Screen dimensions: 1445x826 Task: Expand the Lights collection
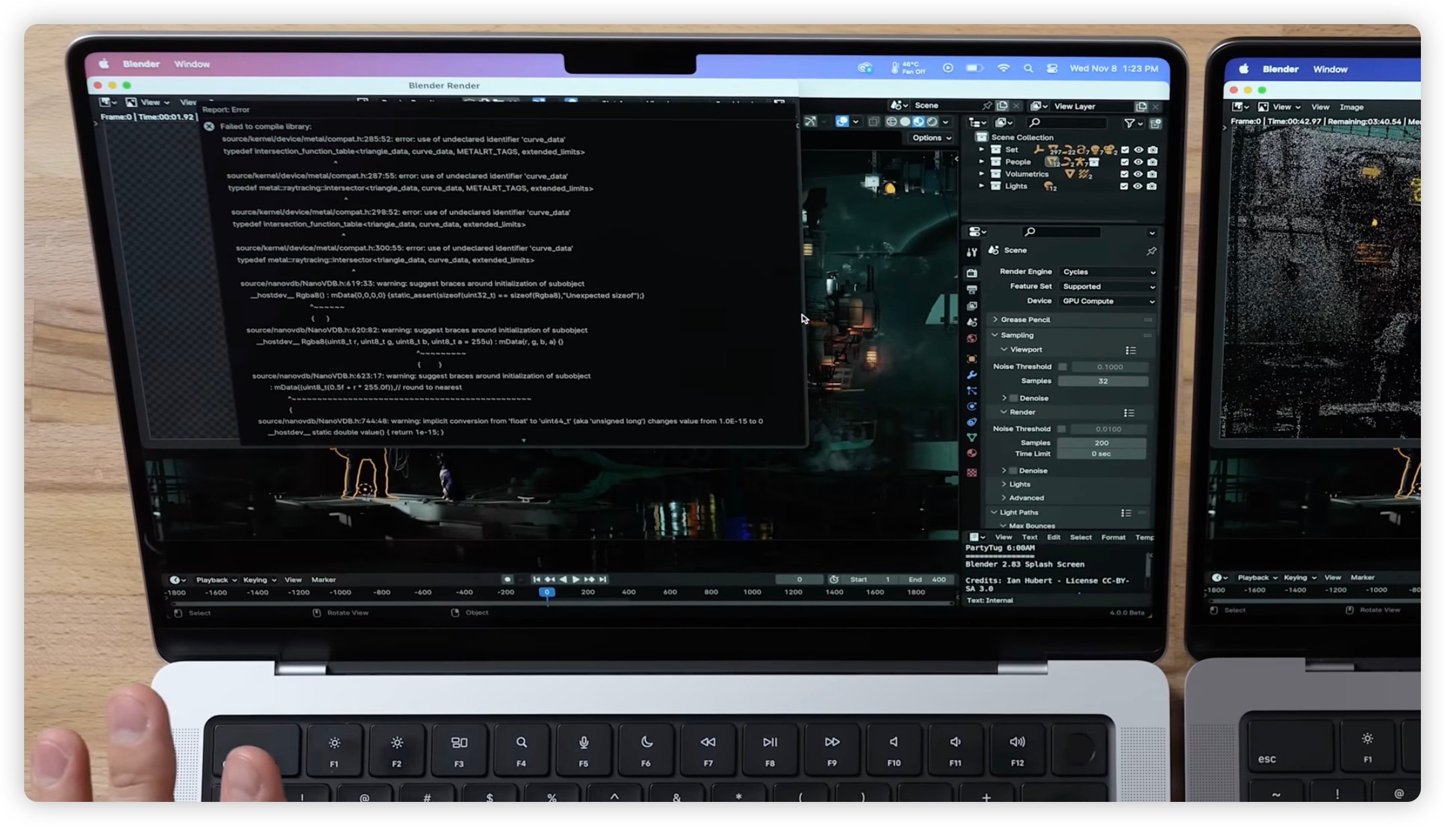(982, 186)
